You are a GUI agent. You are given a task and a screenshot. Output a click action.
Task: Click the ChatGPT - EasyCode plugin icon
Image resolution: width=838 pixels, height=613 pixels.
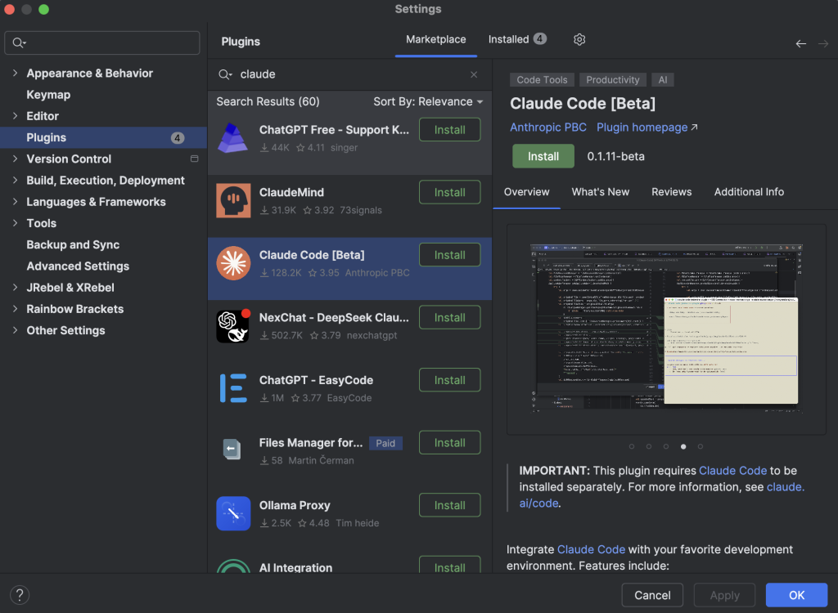click(x=233, y=388)
